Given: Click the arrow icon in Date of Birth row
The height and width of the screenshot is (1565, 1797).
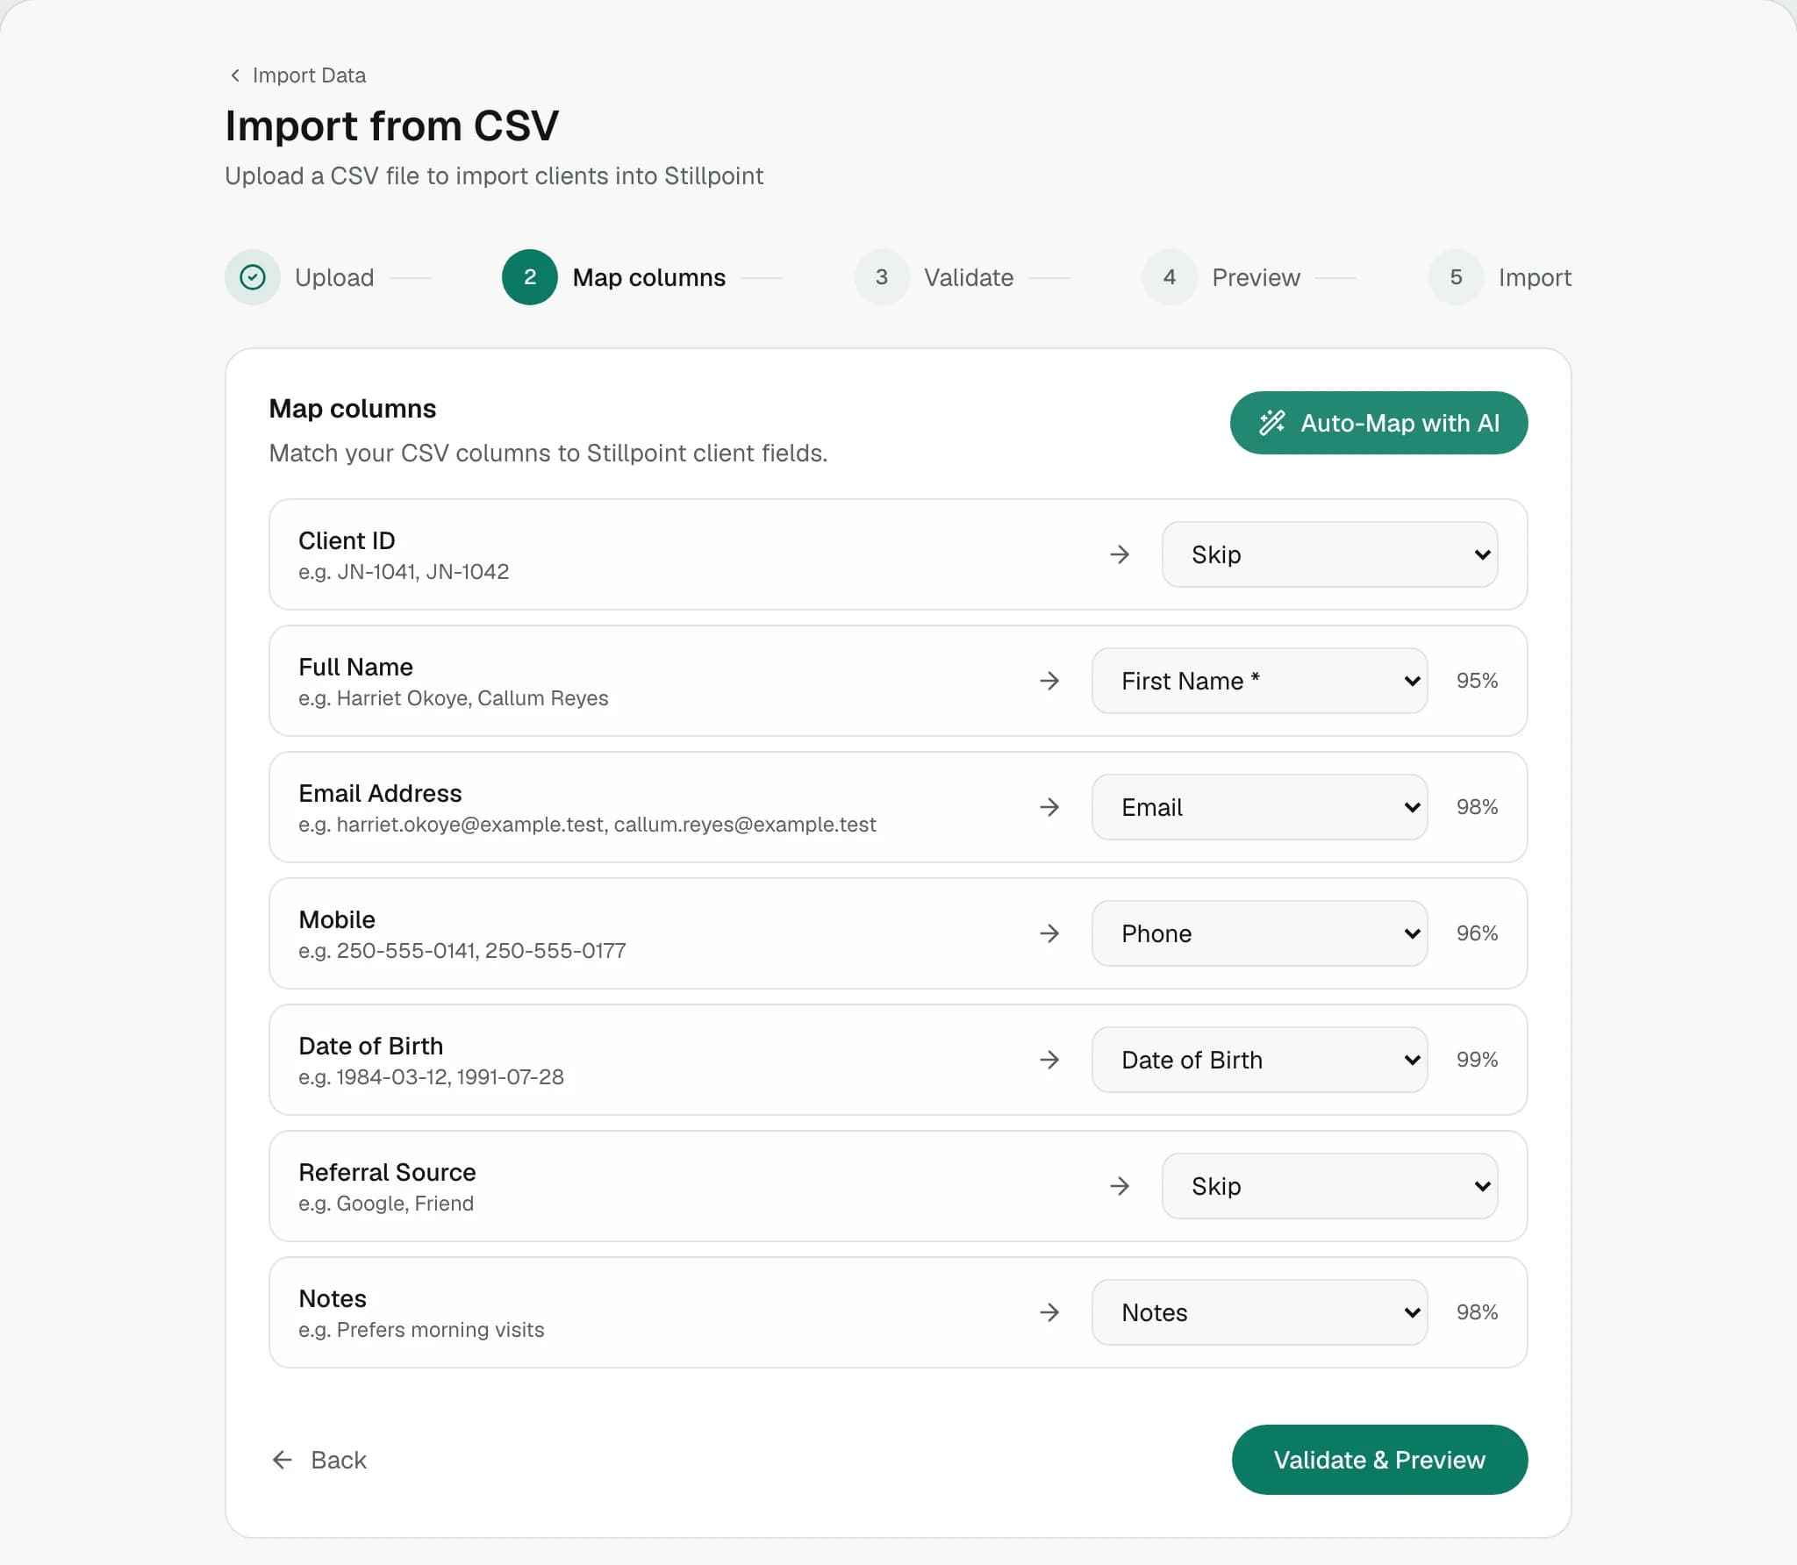Looking at the screenshot, I should tap(1049, 1060).
